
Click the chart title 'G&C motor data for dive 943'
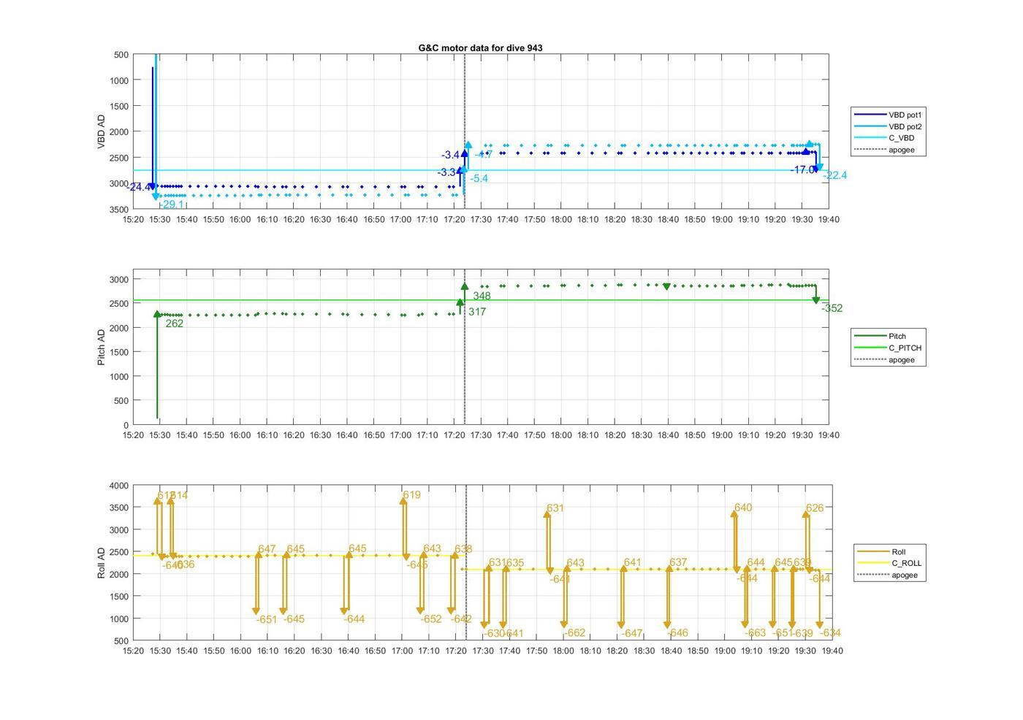(480, 48)
